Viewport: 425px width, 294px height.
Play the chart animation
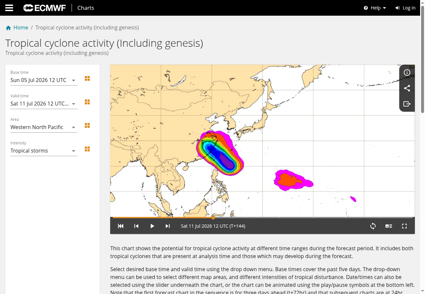click(x=152, y=226)
